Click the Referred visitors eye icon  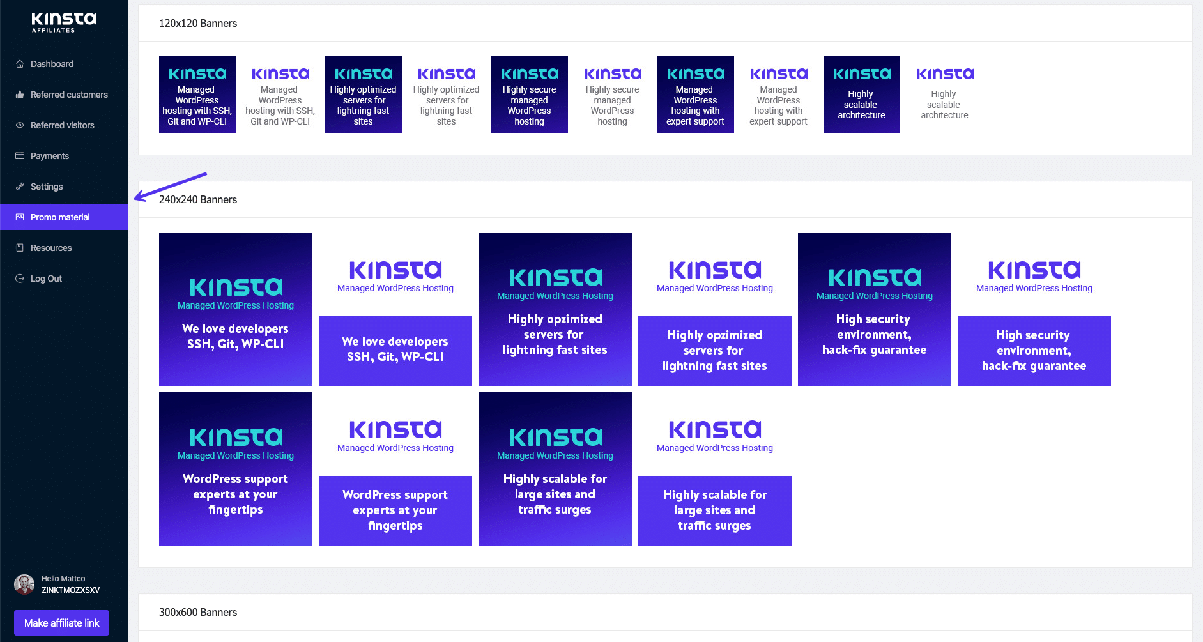(20, 125)
